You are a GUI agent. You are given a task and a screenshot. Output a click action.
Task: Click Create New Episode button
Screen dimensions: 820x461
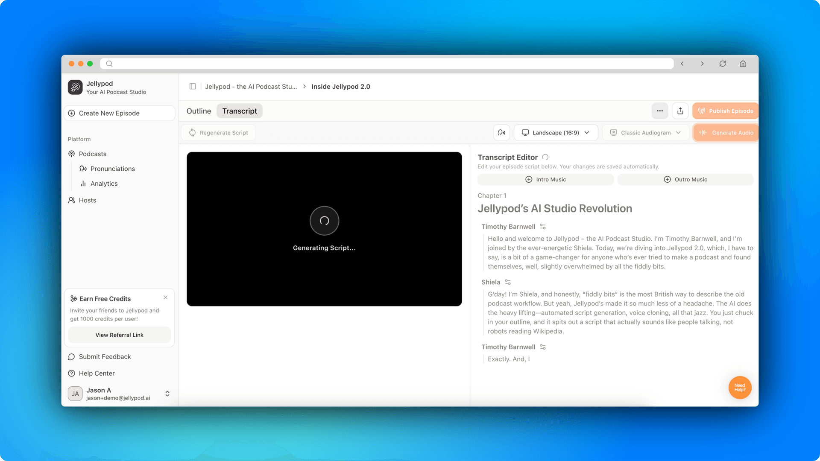click(120, 113)
